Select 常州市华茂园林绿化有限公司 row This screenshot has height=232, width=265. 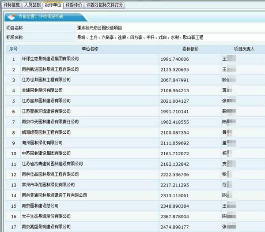(48, 185)
